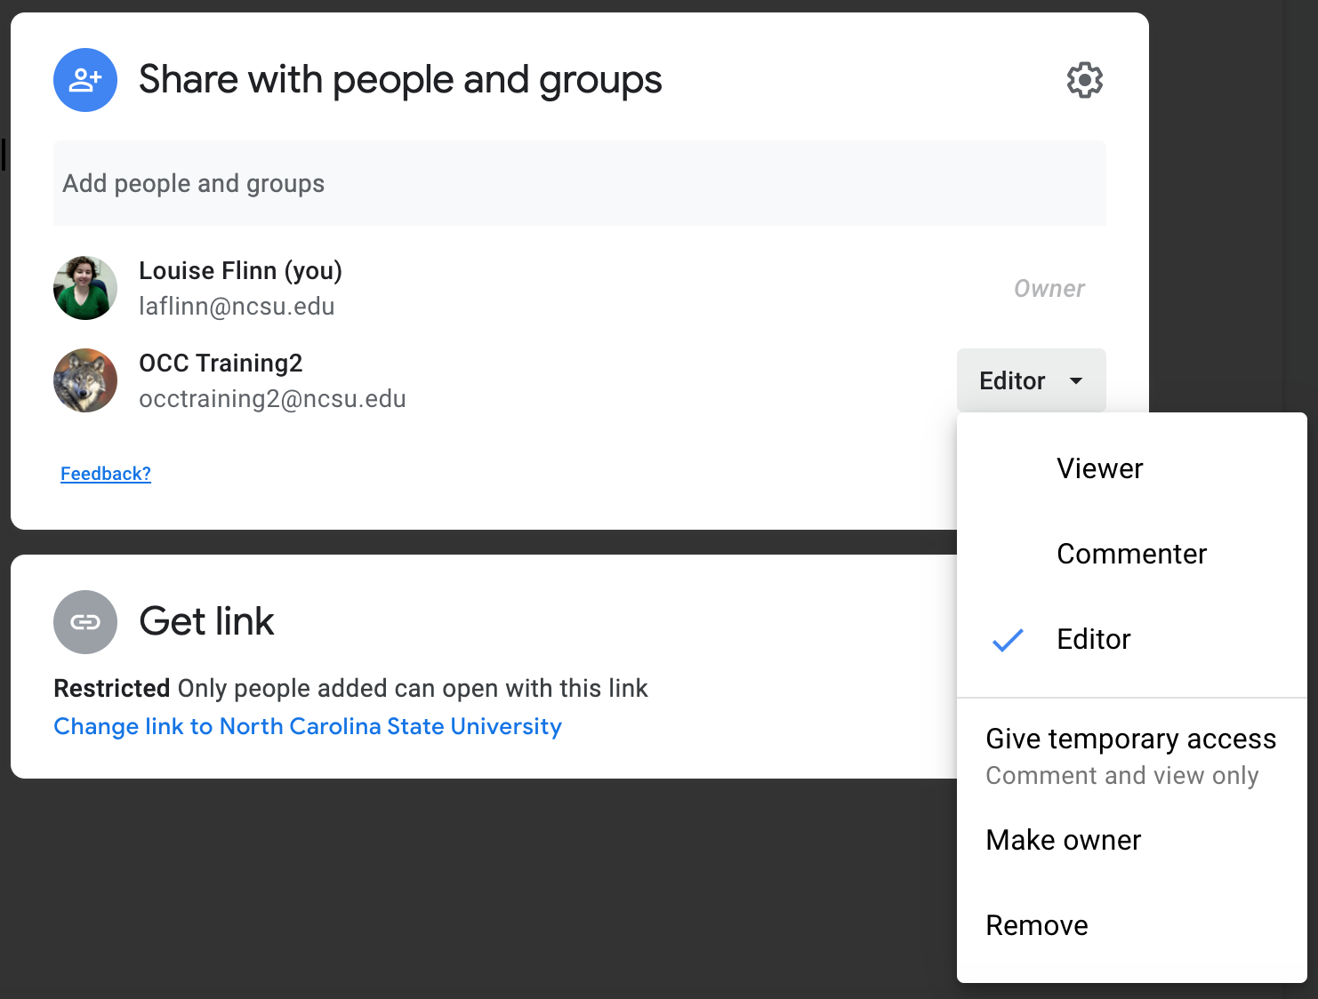Select Make owner in the menu

click(x=1063, y=840)
